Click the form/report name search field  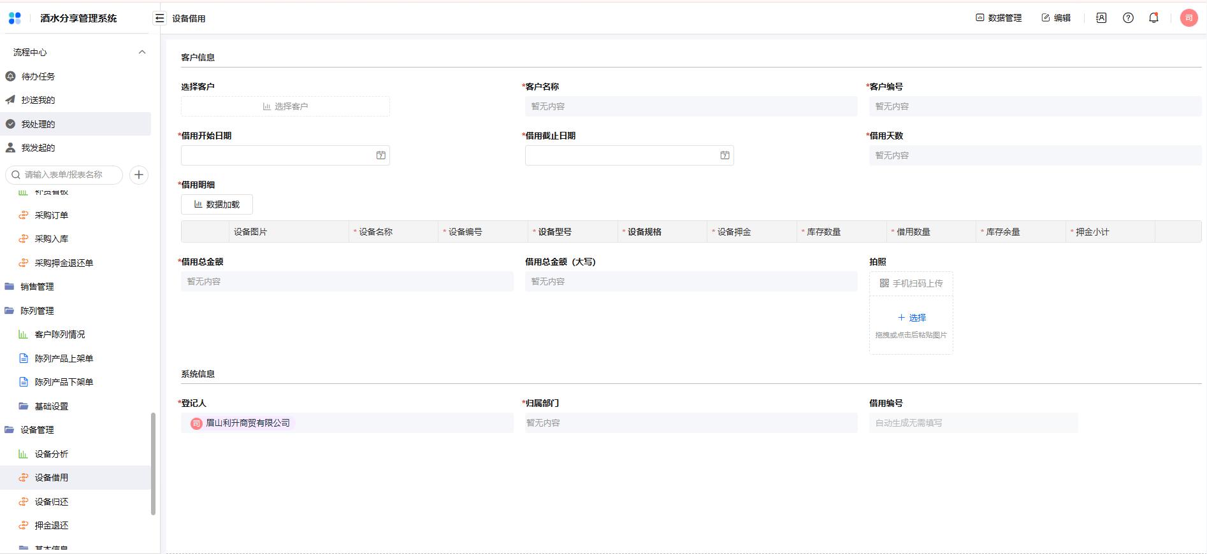(64, 174)
